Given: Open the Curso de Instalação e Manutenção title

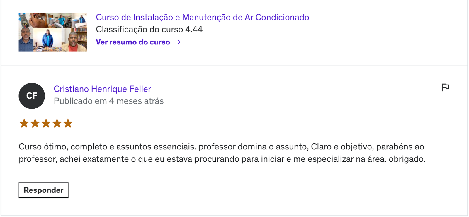Looking at the screenshot, I should tap(203, 17).
